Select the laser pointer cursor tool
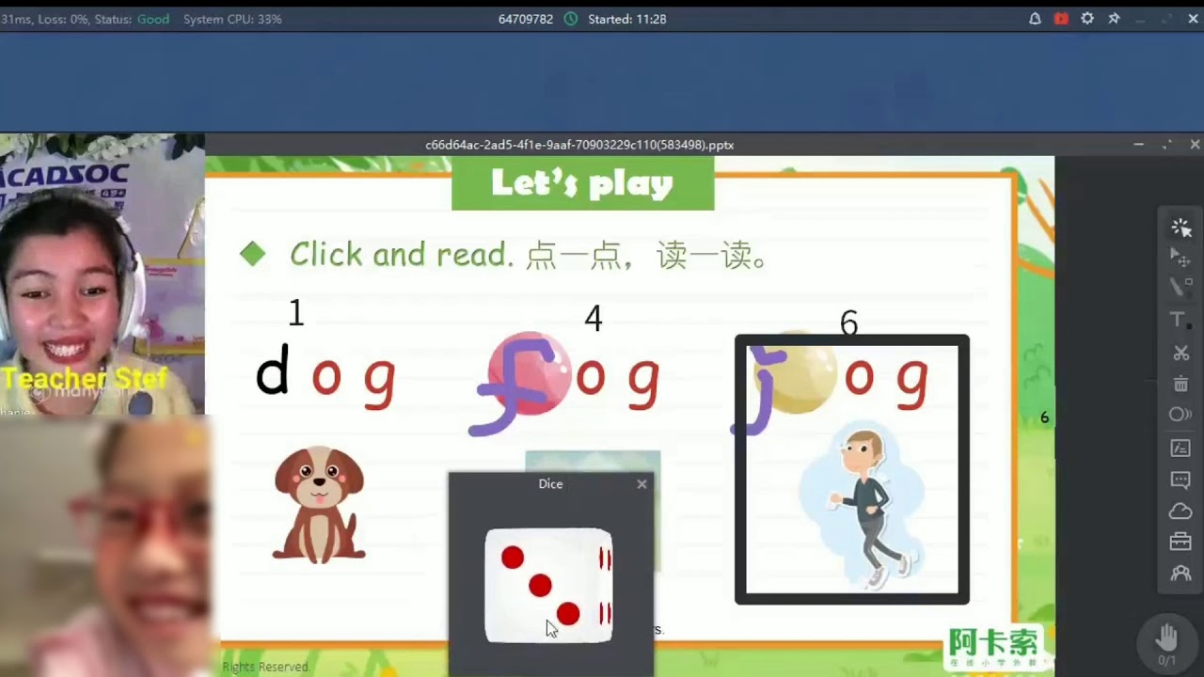1204x677 pixels. [x=1180, y=228]
